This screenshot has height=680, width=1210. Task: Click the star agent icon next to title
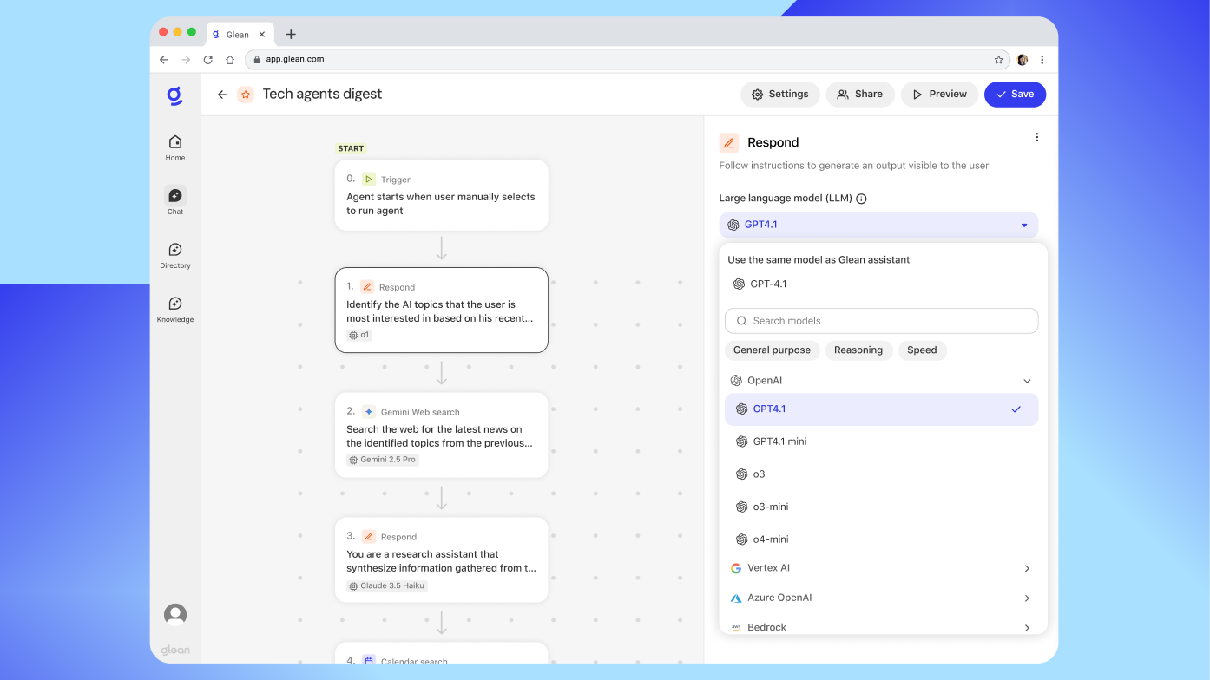246,95
